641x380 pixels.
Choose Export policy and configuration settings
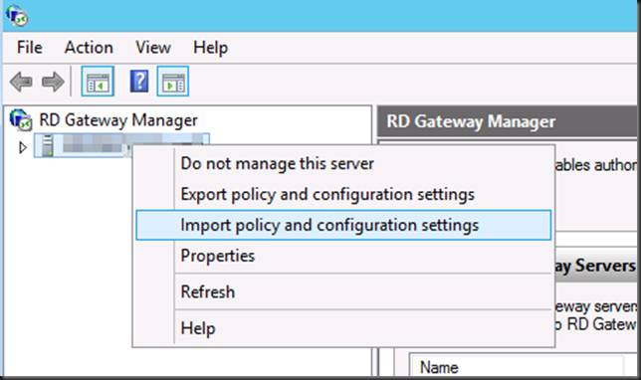(x=343, y=195)
